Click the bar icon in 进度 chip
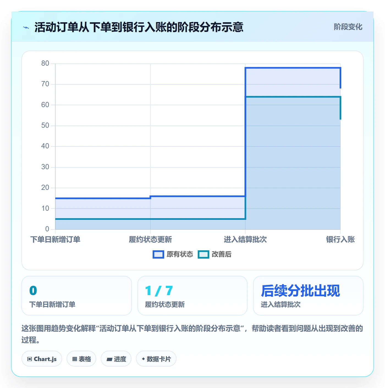Screen dimensions: 385x388 (x=109, y=359)
